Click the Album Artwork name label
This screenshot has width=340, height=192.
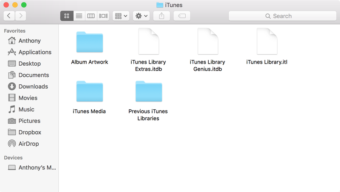pyautogui.click(x=90, y=62)
